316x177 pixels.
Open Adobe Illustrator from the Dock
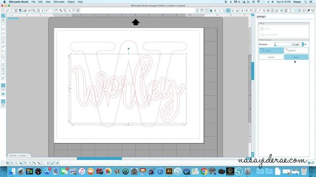[x=169, y=171]
